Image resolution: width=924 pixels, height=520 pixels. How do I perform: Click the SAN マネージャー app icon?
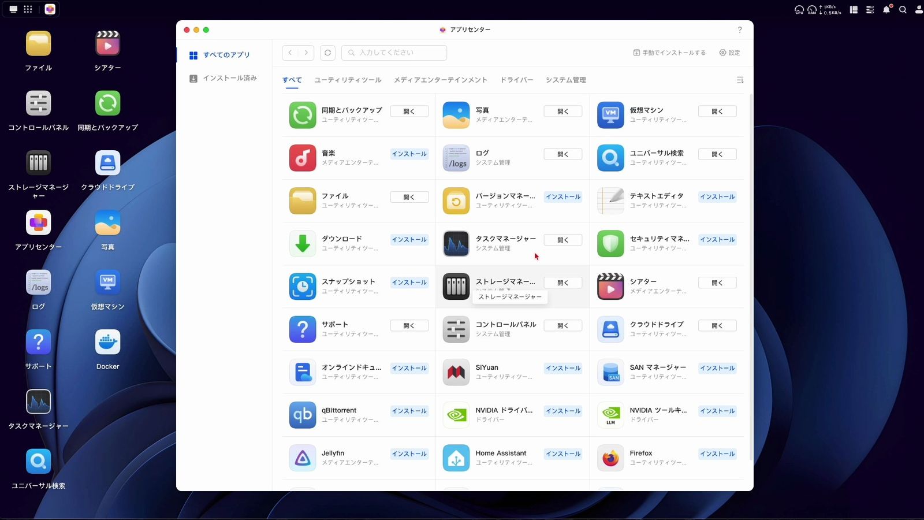click(610, 372)
